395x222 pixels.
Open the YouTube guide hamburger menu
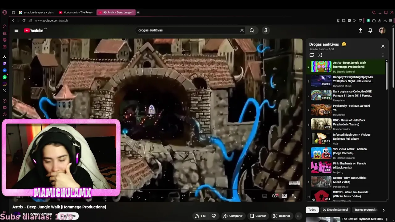point(16,30)
